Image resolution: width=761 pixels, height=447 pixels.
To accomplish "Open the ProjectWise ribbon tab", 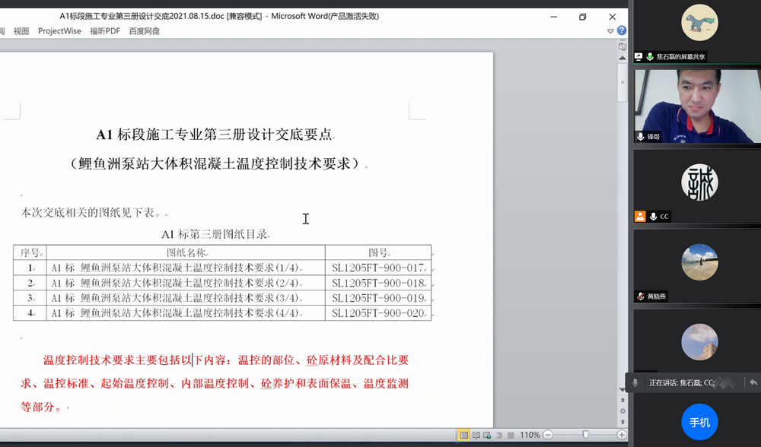I will (59, 31).
